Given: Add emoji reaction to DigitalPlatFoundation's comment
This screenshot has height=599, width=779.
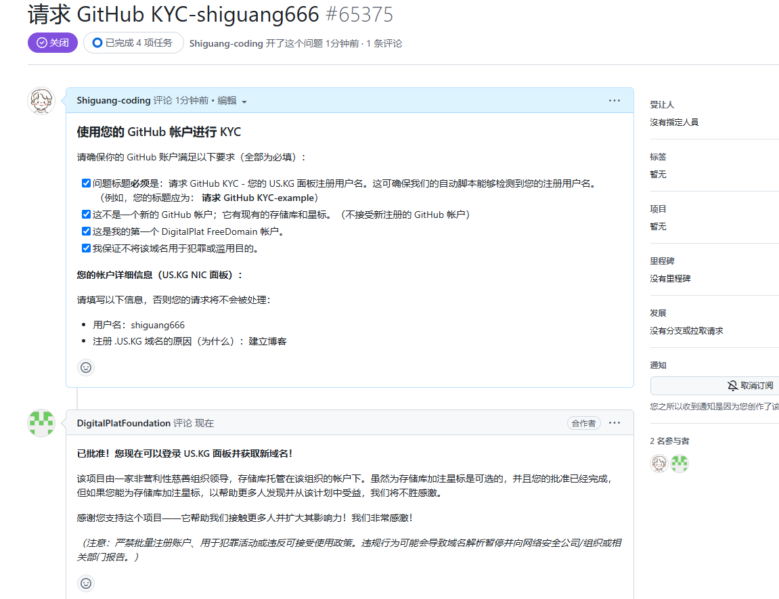Looking at the screenshot, I should pyautogui.click(x=86, y=583).
